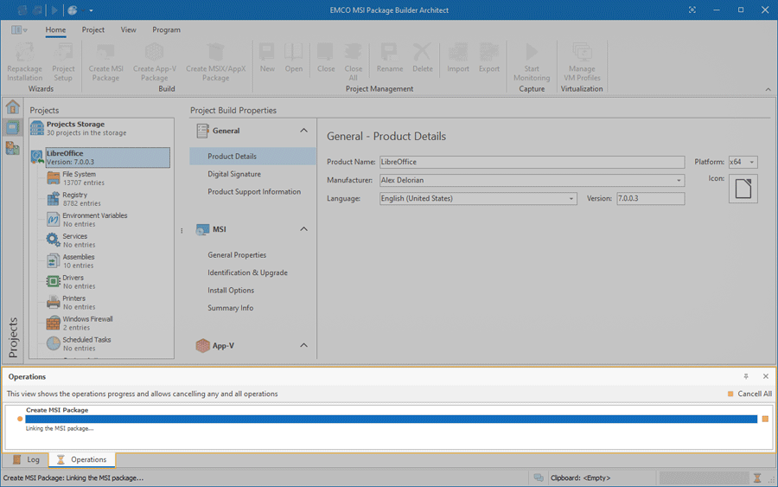This screenshot has height=487, width=778.
Task: Open the Project ribbon tab
Action: 93,29
